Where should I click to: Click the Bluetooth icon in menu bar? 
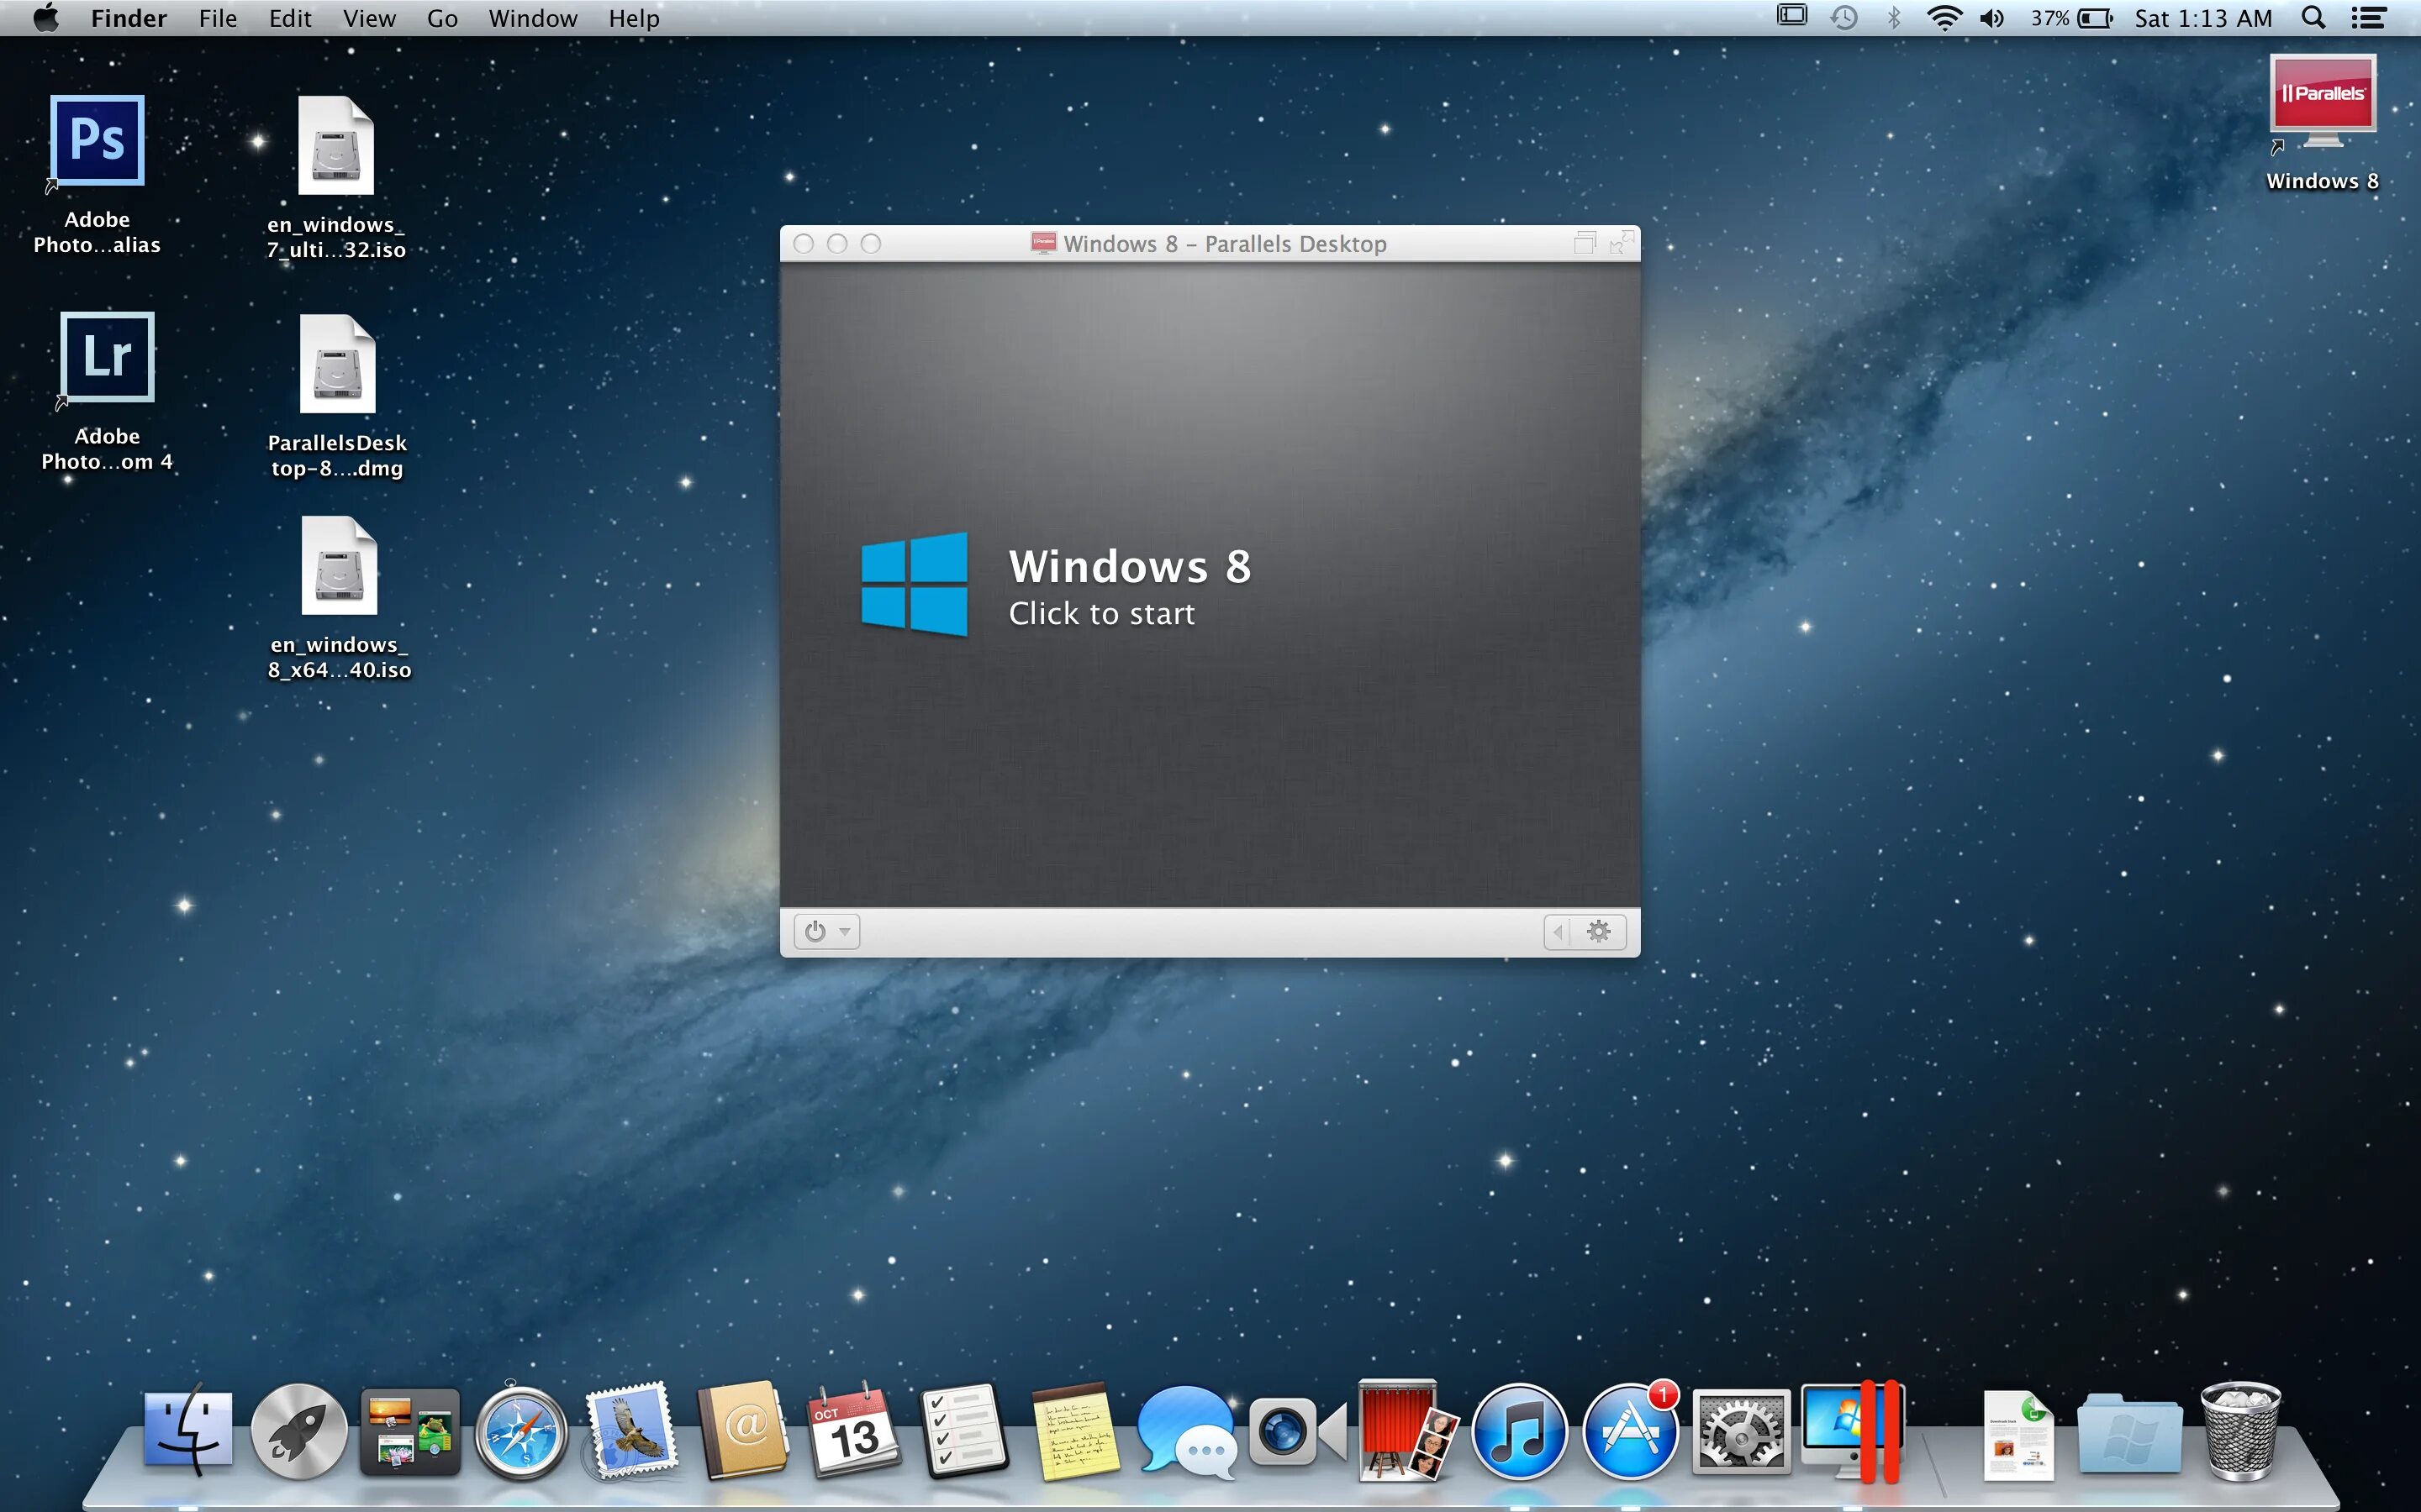pyautogui.click(x=1894, y=18)
